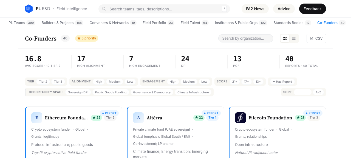Viewport: 351px width, 158px height.
Task: Focus the Search by organization field
Action: click(246, 38)
